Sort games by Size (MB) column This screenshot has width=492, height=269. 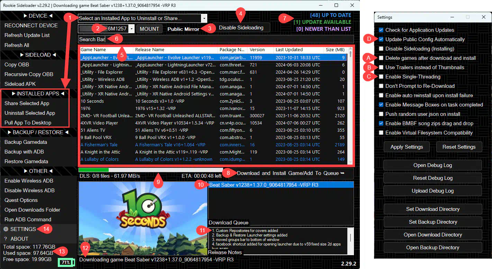pos(335,50)
